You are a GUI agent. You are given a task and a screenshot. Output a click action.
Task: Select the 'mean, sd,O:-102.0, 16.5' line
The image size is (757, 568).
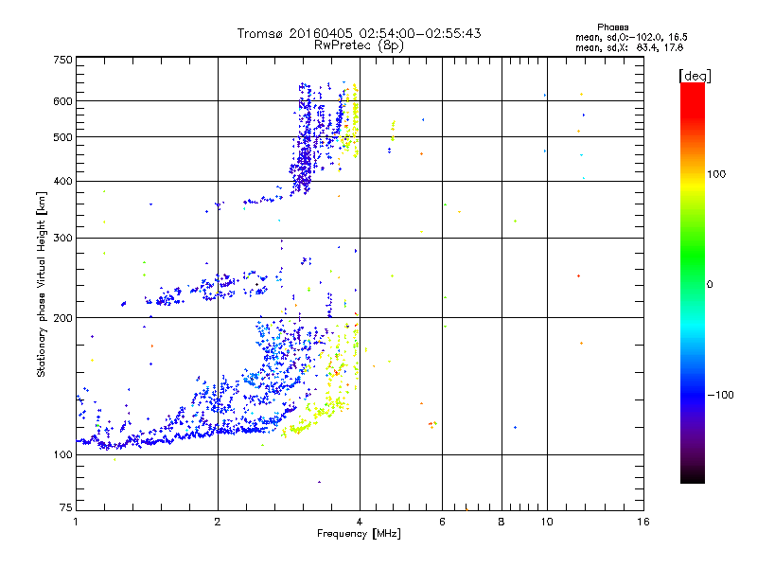(x=631, y=37)
